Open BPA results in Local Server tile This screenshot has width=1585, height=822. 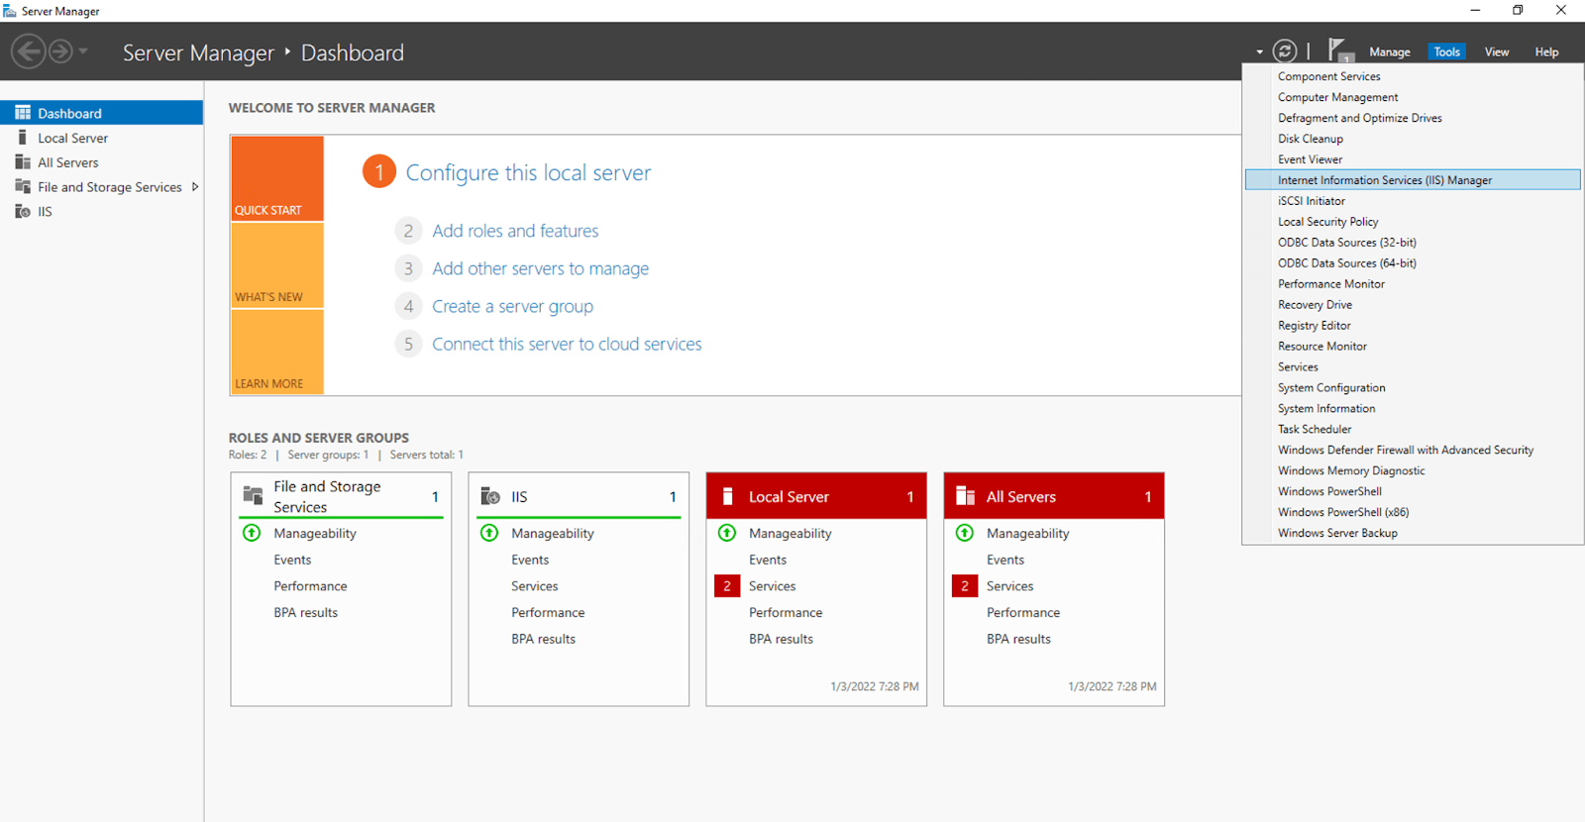781,639
